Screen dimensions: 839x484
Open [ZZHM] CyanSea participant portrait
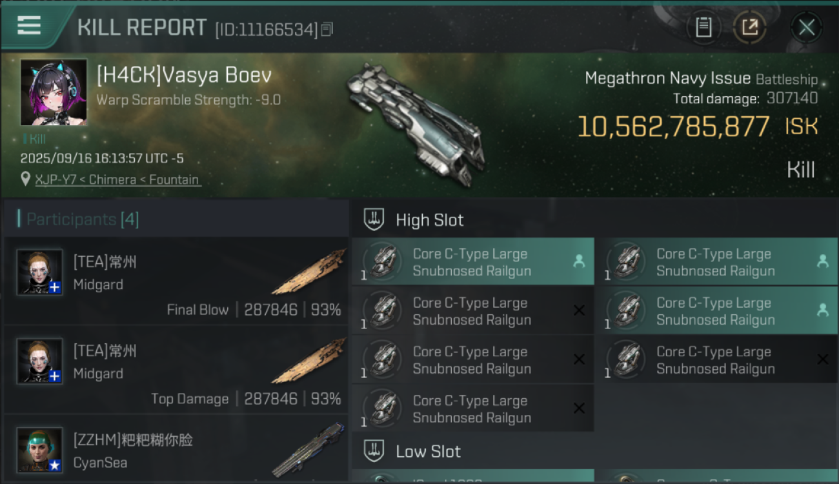40,450
